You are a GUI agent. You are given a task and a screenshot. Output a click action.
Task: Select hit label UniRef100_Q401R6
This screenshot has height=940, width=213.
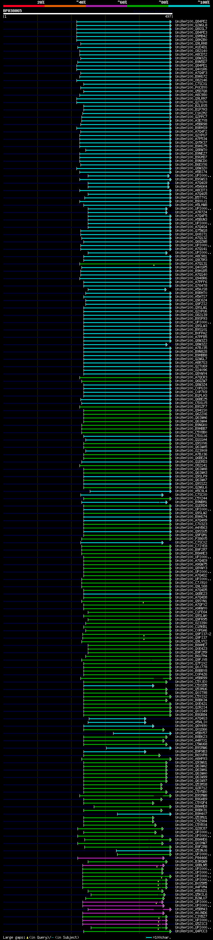tap(191, 69)
